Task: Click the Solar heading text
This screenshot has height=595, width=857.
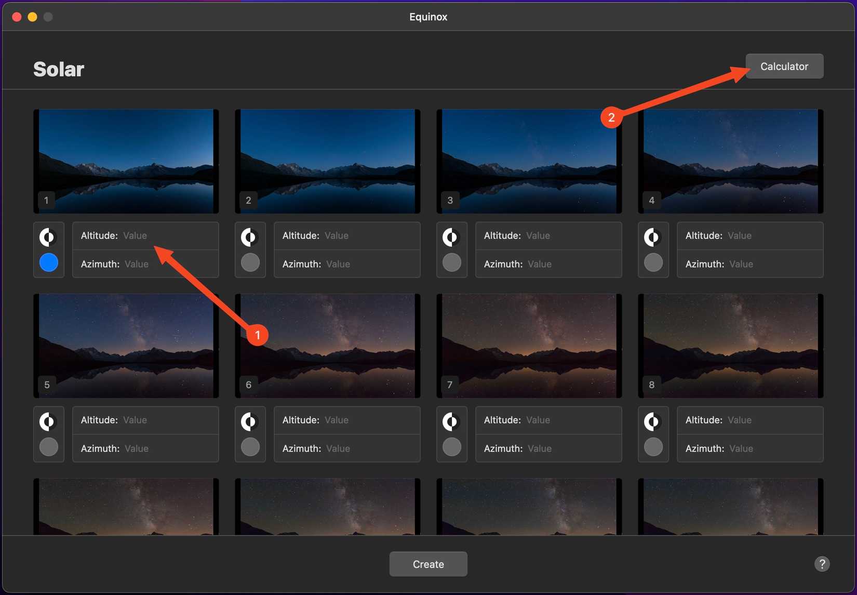Action: pyautogui.click(x=59, y=69)
